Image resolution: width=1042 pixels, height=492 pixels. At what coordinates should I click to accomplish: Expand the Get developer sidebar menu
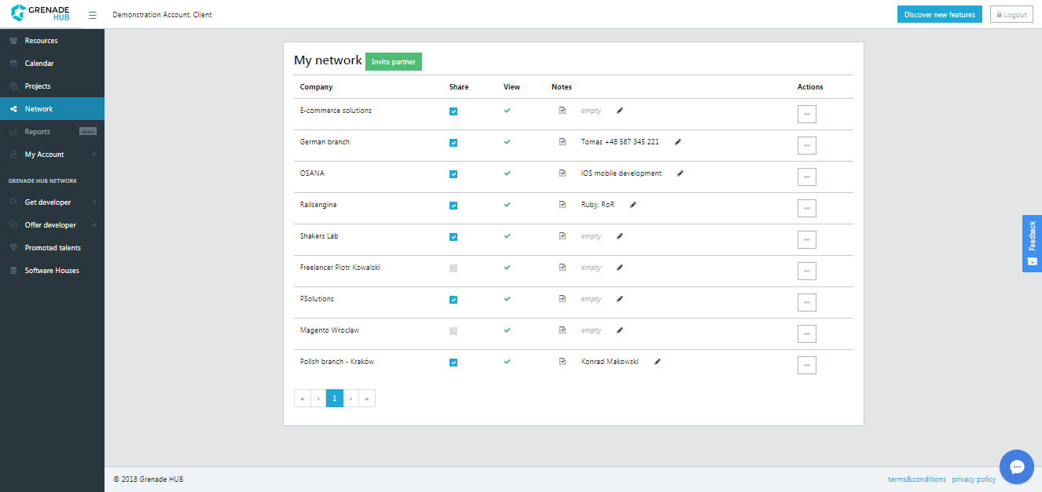52,202
